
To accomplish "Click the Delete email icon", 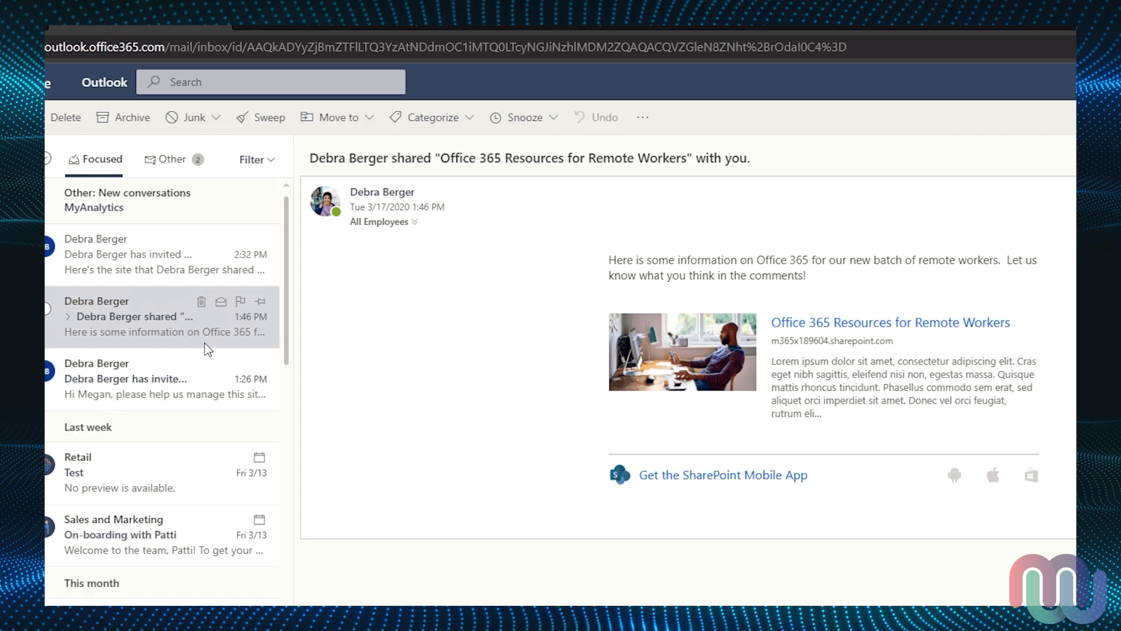I will click(x=201, y=301).
